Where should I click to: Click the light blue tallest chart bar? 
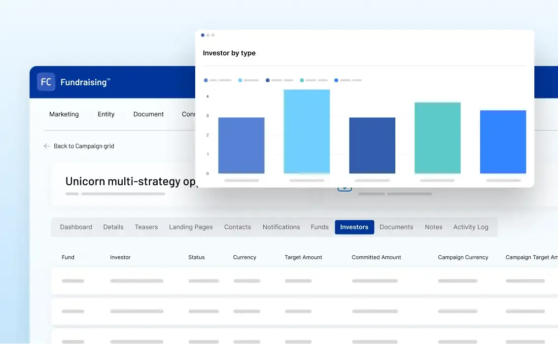307,132
